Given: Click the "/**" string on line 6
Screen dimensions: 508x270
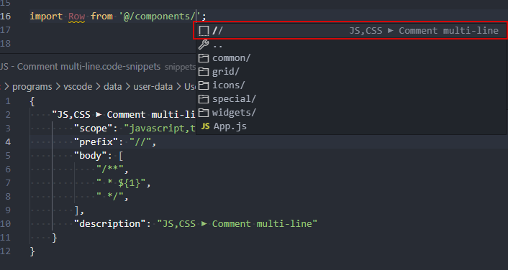Looking at the screenshot, I should (110, 169).
